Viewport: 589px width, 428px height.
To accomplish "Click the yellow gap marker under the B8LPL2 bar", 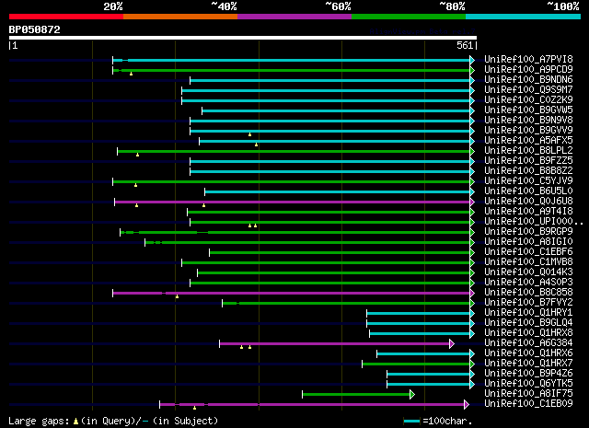I will [x=137, y=155].
